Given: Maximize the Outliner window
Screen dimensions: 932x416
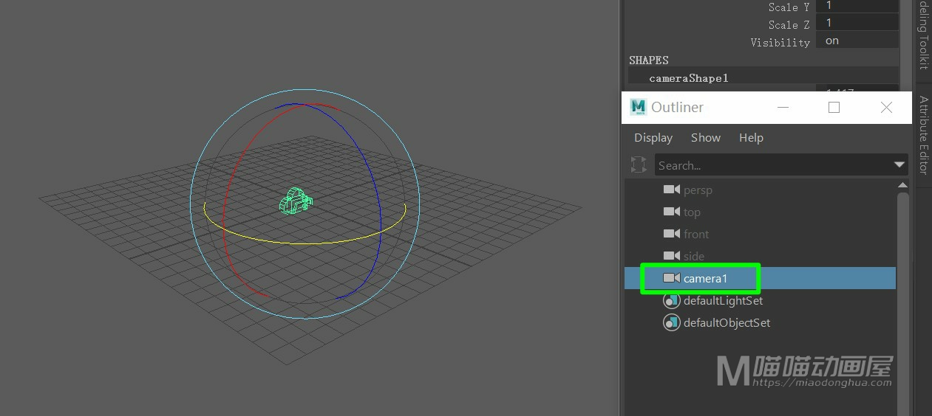Looking at the screenshot, I should 834,107.
